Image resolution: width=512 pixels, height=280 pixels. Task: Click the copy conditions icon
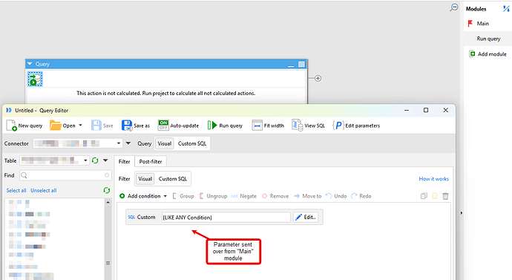pos(424,196)
